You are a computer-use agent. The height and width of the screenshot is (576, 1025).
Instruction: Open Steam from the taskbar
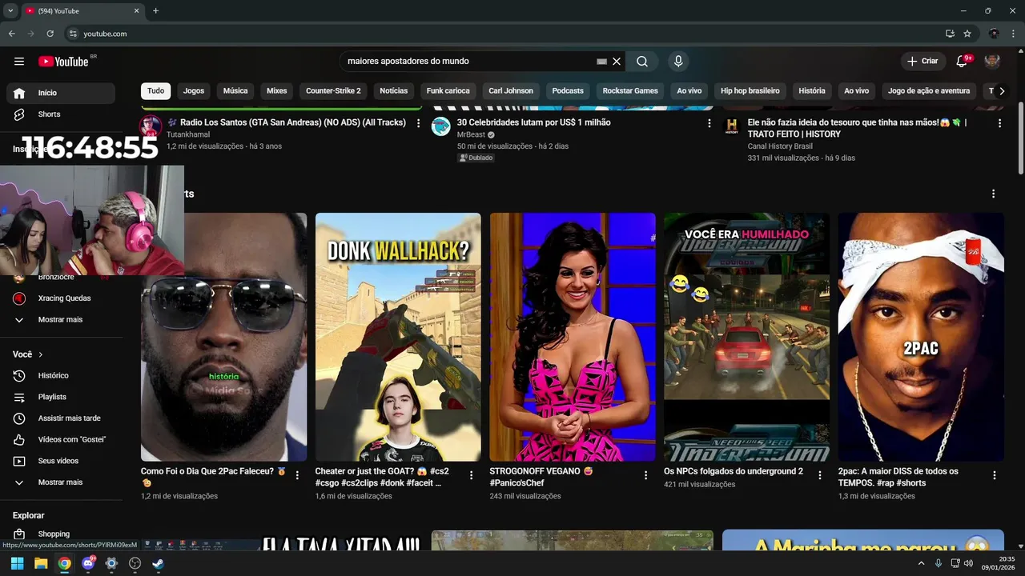point(158,563)
